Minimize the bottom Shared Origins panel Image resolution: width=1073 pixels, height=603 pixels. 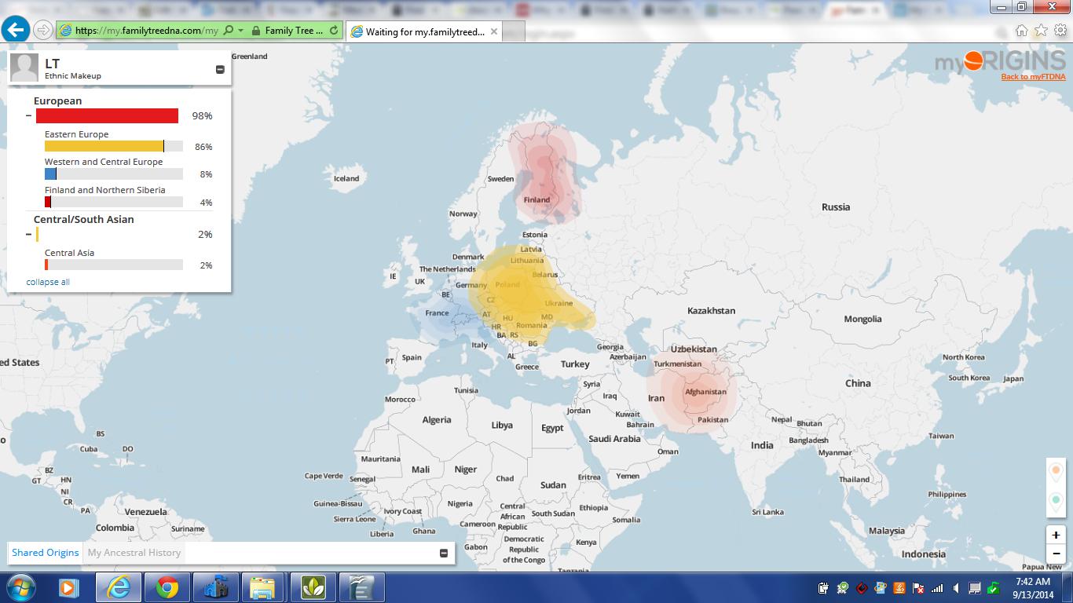click(444, 553)
